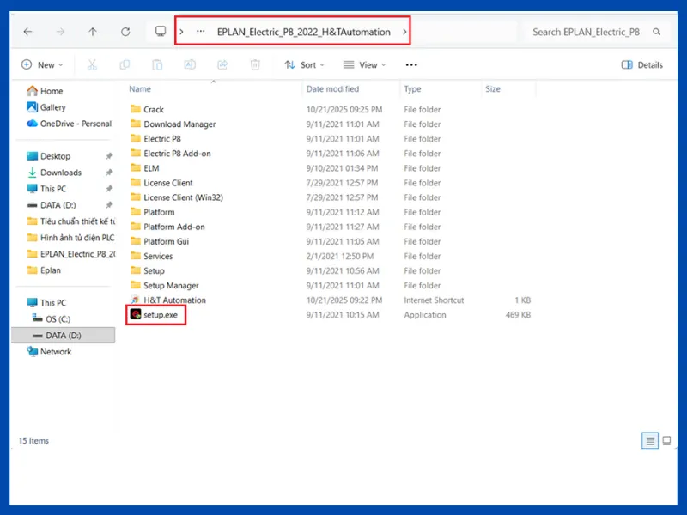Screen dimensions: 687x515
Task: Sort files by Date modified column
Action: (332, 89)
